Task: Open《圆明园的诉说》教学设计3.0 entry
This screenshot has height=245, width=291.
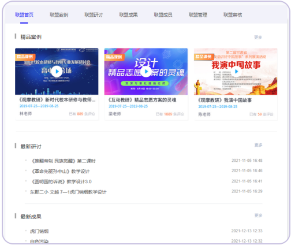Action: point(62,181)
